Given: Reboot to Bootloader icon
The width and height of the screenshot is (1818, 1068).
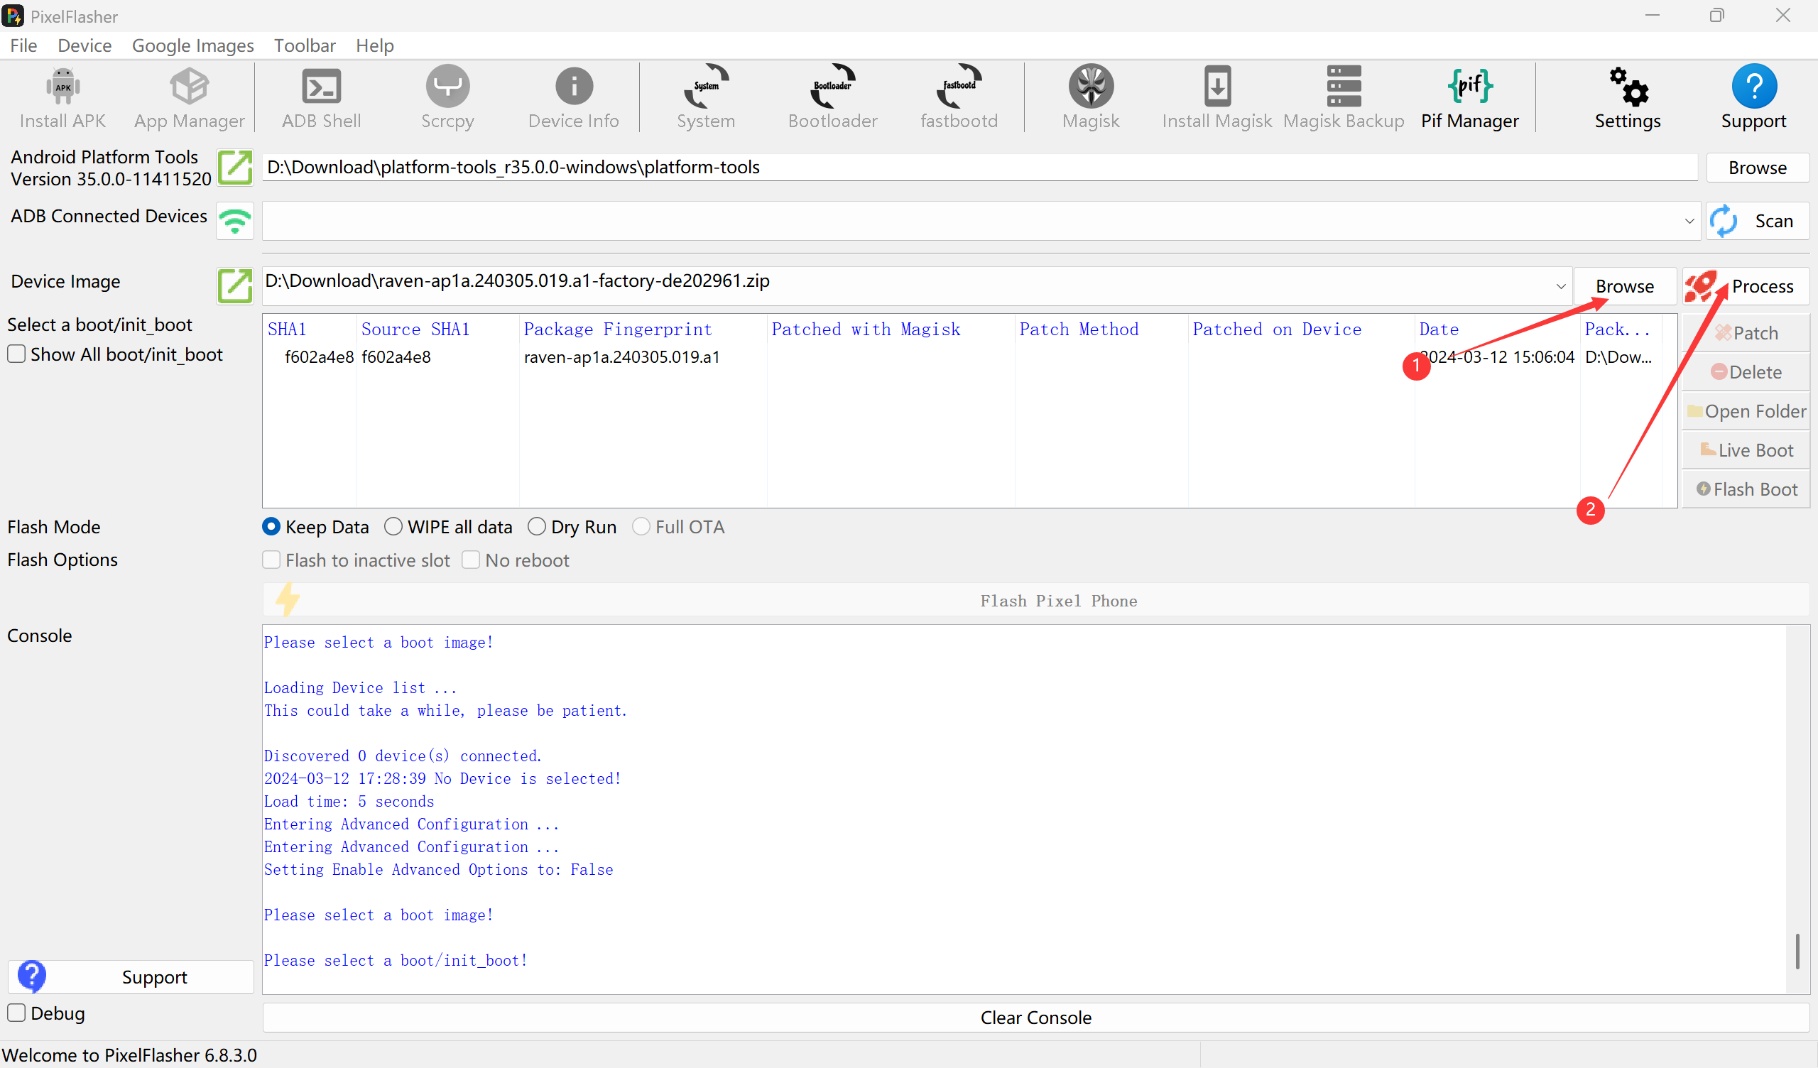Looking at the screenshot, I should pos(832,98).
